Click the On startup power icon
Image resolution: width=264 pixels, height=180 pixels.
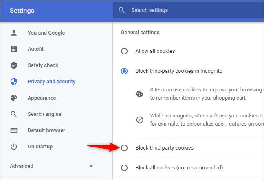14,147
